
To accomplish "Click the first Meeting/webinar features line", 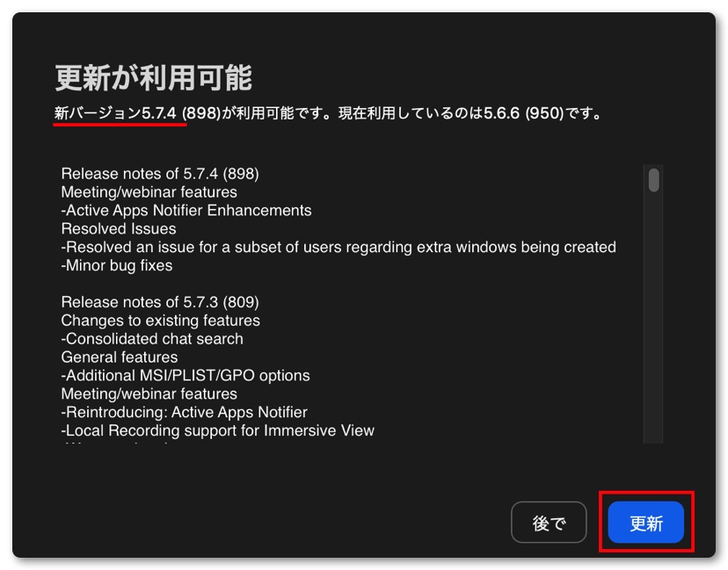I will point(149,192).
